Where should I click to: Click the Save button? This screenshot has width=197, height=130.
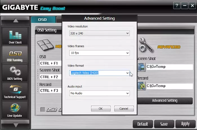tap(164, 124)
